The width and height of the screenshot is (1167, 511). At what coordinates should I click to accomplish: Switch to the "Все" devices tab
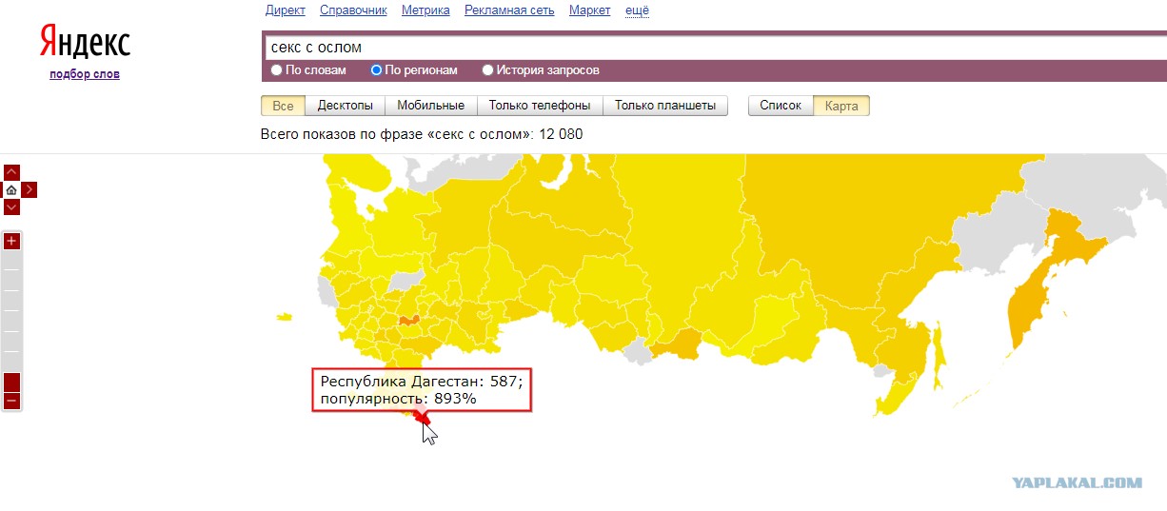[x=283, y=106]
